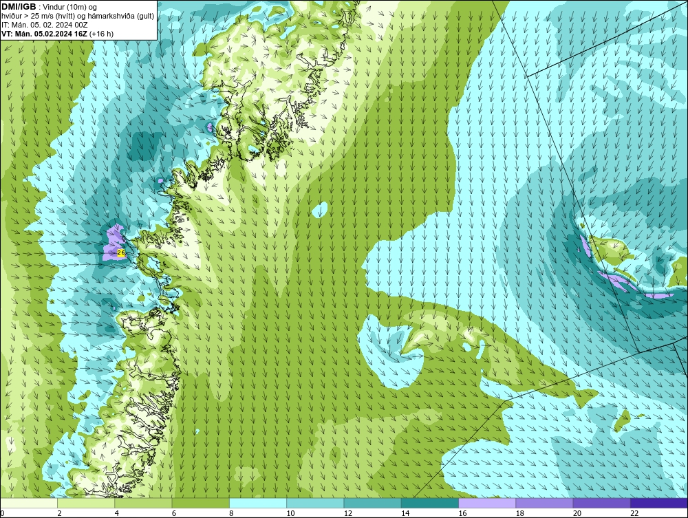Click the legend scale label '18'
The image size is (688, 518).
click(x=519, y=513)
